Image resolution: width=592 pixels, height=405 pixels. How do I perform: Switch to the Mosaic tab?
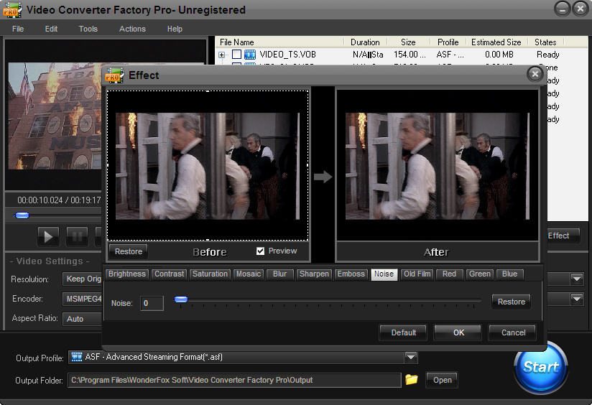[249, 274]
